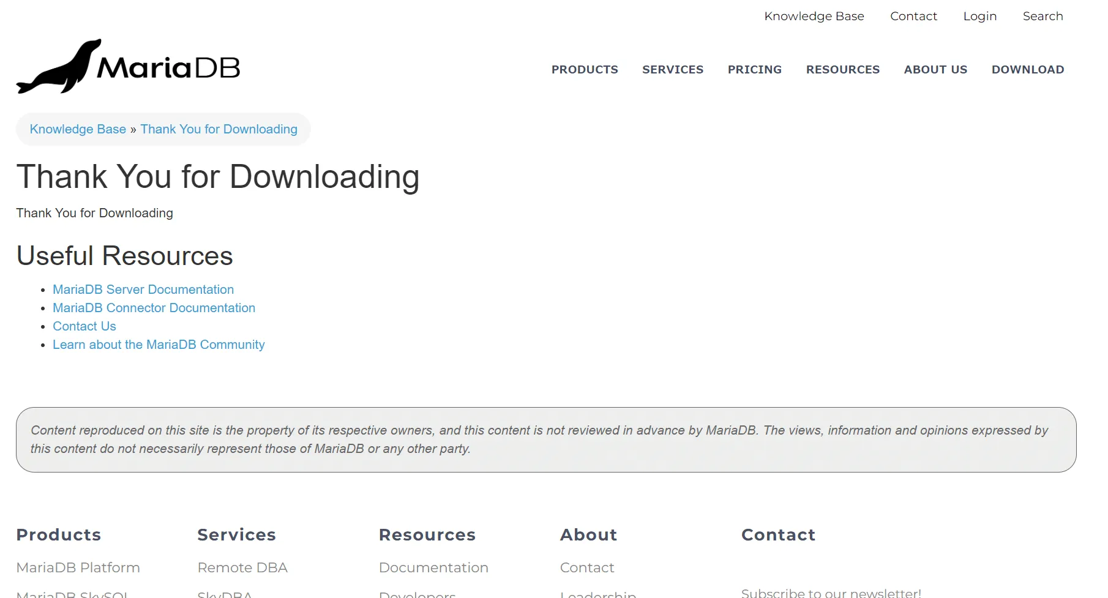Click the Useful Resources heading
Image resolution: width=1108 pixels, height=598 pixels.
124,256
